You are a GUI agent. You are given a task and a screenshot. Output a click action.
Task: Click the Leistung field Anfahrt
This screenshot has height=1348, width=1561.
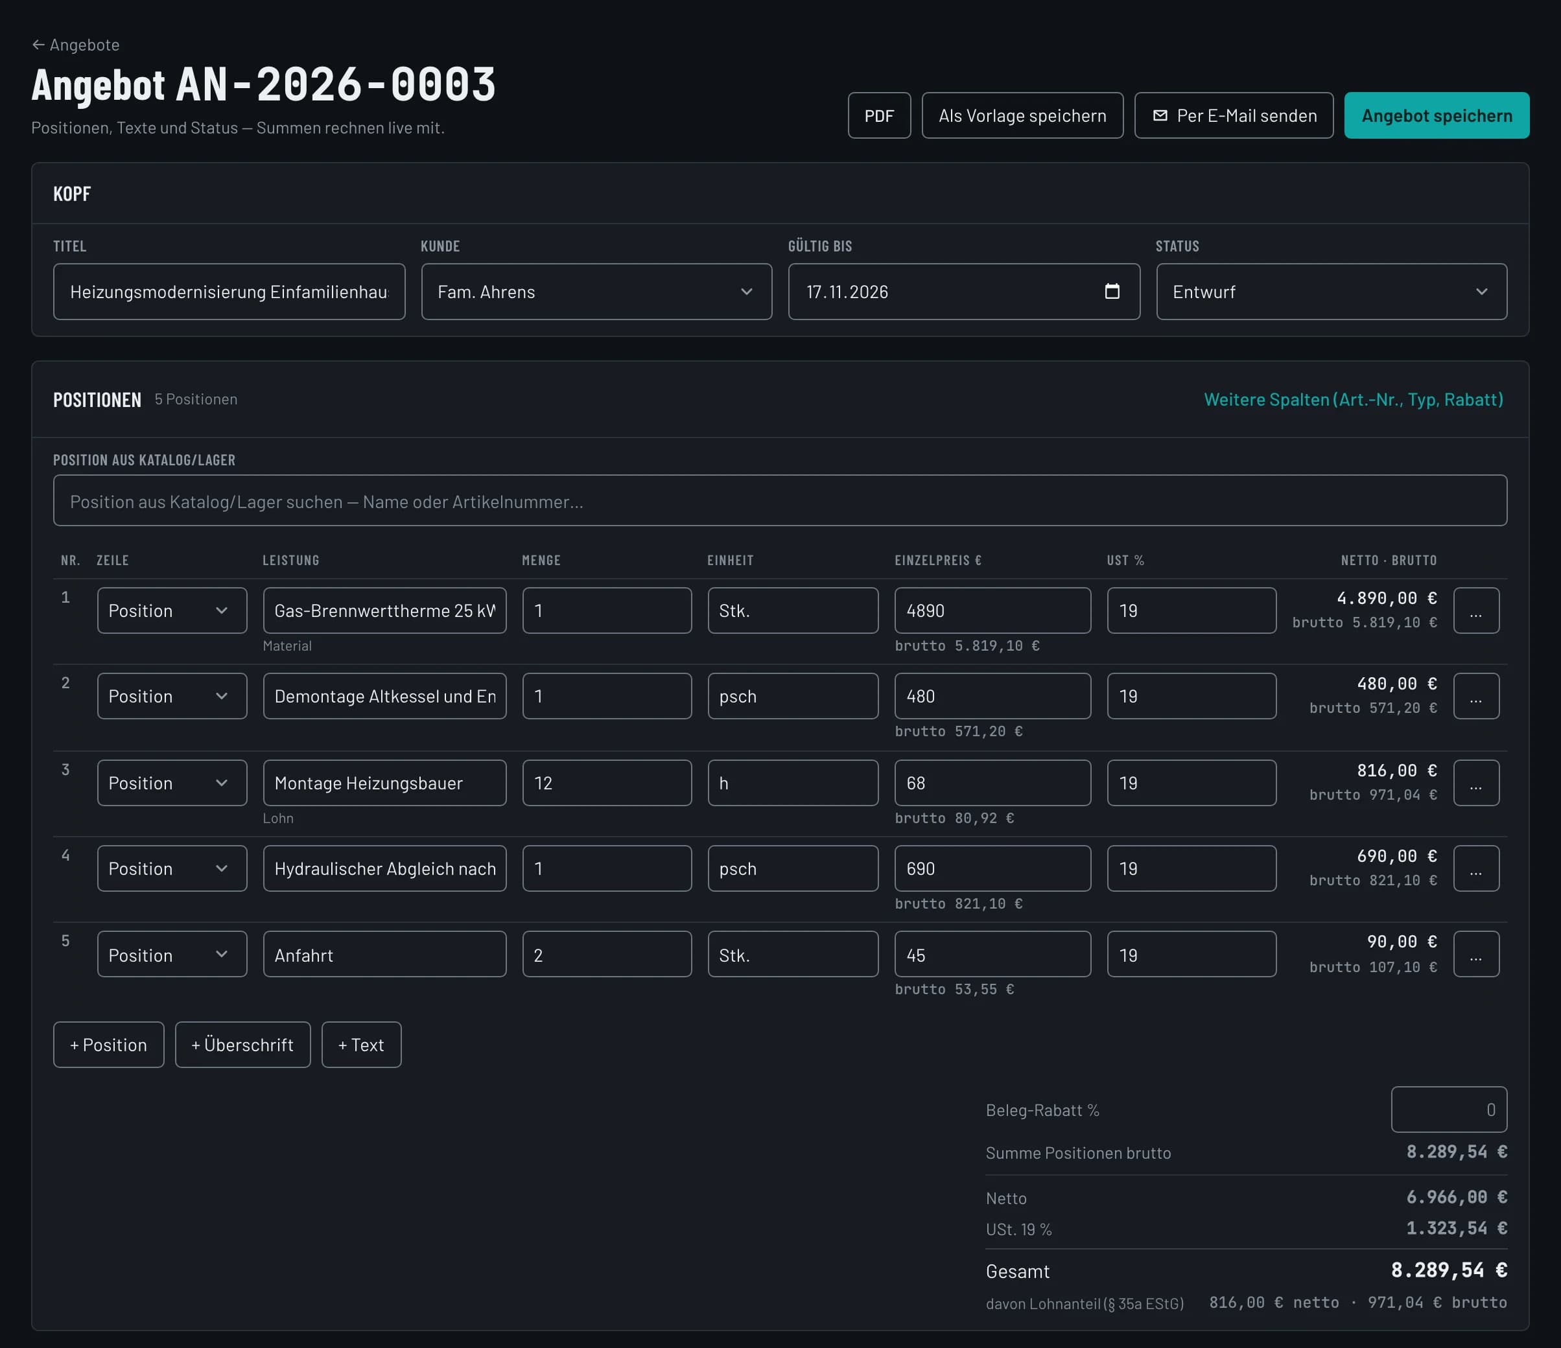(x=384, y=954)
